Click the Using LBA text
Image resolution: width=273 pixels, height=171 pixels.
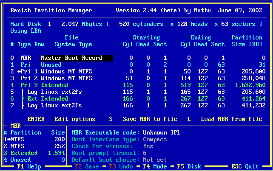tap(26, 31)
